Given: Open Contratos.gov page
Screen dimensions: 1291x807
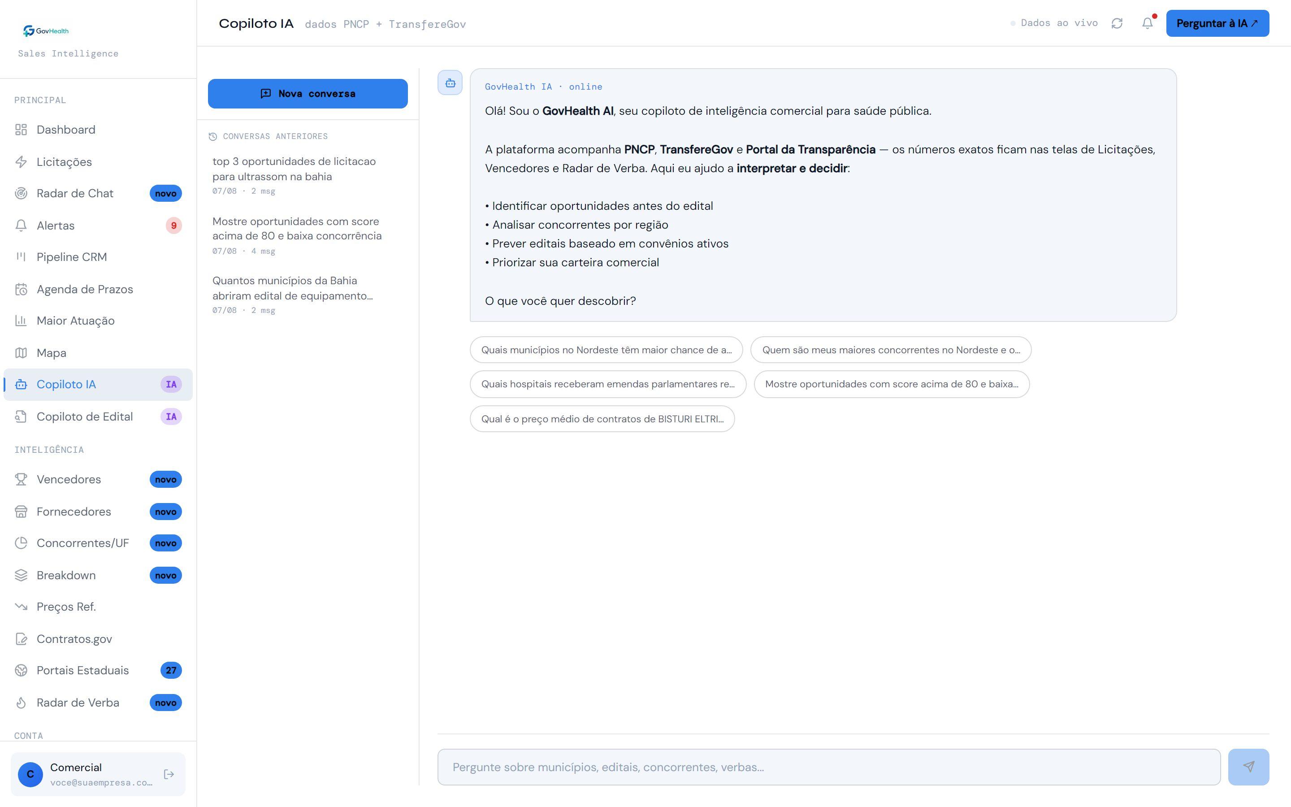Looking at the screenshot, I should pyautogui.click(x=98, y=639).
